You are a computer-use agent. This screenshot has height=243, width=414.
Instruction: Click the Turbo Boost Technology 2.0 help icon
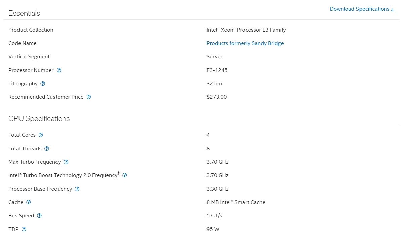tap(125, 175)
